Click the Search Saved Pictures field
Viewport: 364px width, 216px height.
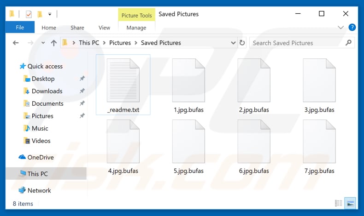(x=297, y=43)
